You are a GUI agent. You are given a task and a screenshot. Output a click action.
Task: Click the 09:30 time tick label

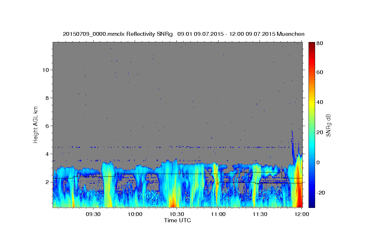pos(93,214)
